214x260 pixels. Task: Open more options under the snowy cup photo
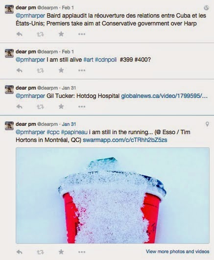click(x=82, y=252)
